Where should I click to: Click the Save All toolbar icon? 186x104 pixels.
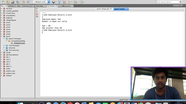(x=17, y=2)
